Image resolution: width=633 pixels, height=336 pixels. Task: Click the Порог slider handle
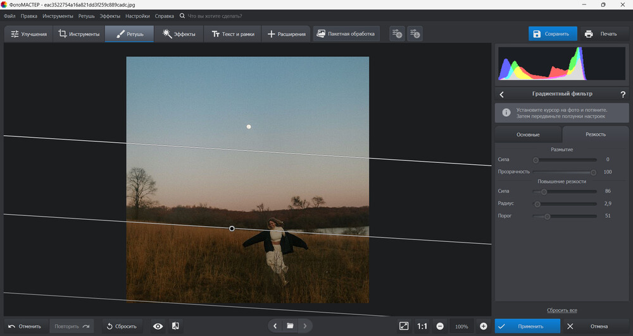(548, 216)
